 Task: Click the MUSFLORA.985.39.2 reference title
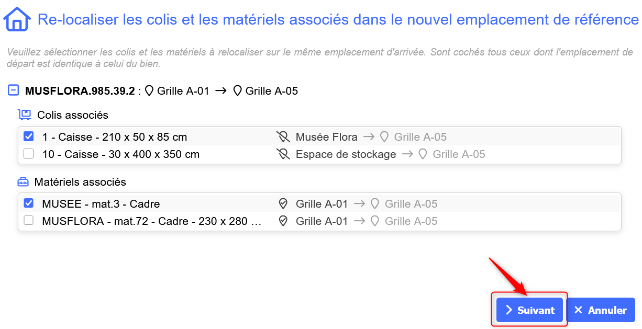pyautogui.click(x=80, y=91)
